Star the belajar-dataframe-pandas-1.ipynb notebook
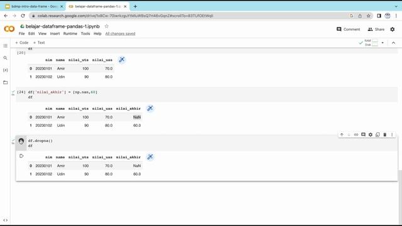Screen dimensions: 402x226 (106, 26)
